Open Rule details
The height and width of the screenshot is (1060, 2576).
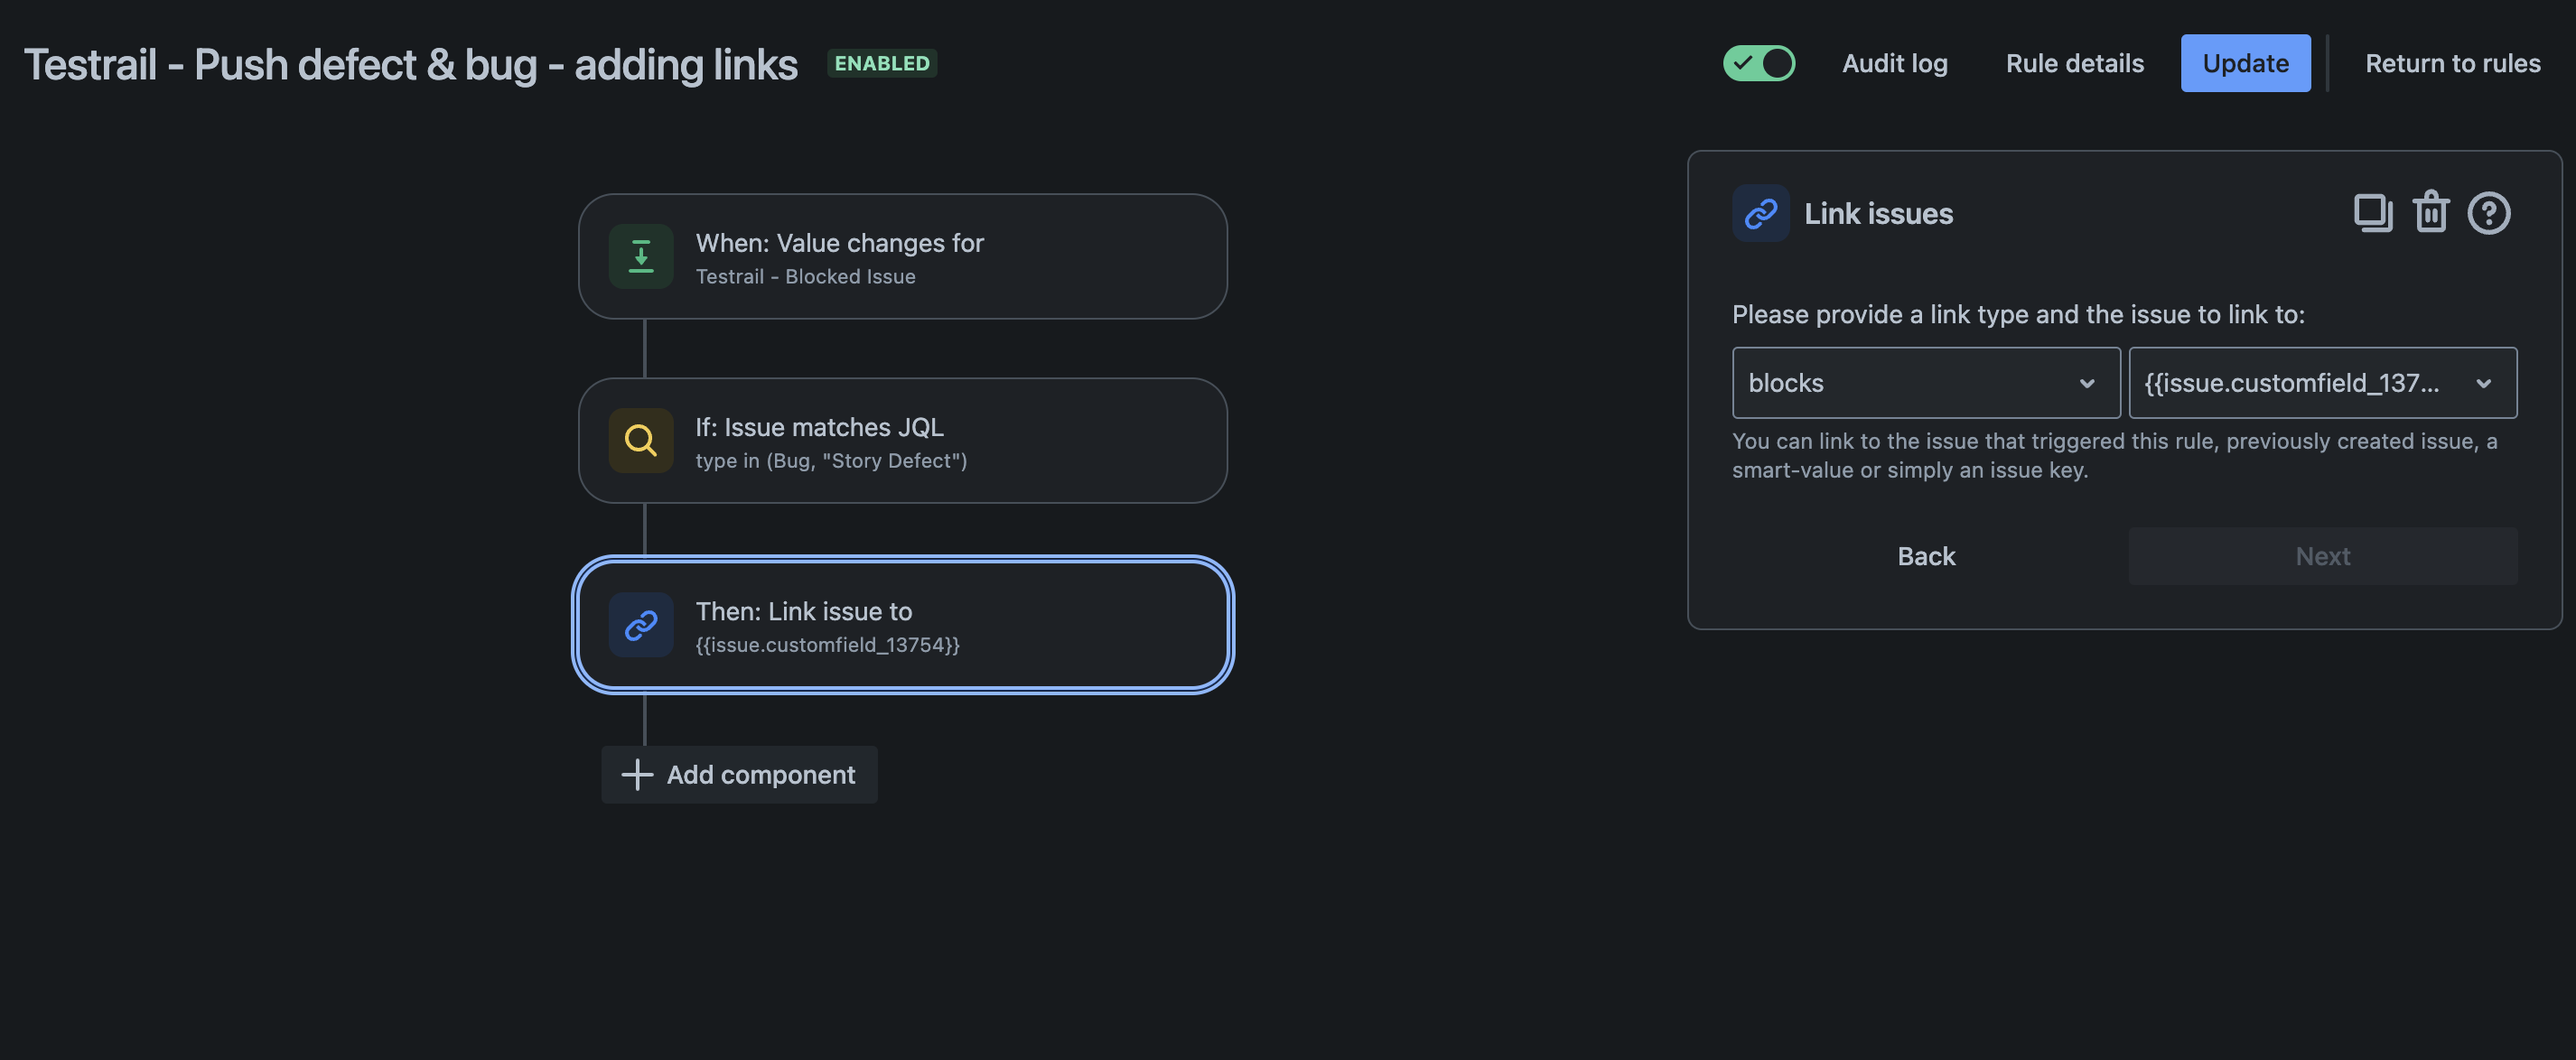tap(2074, 63)
